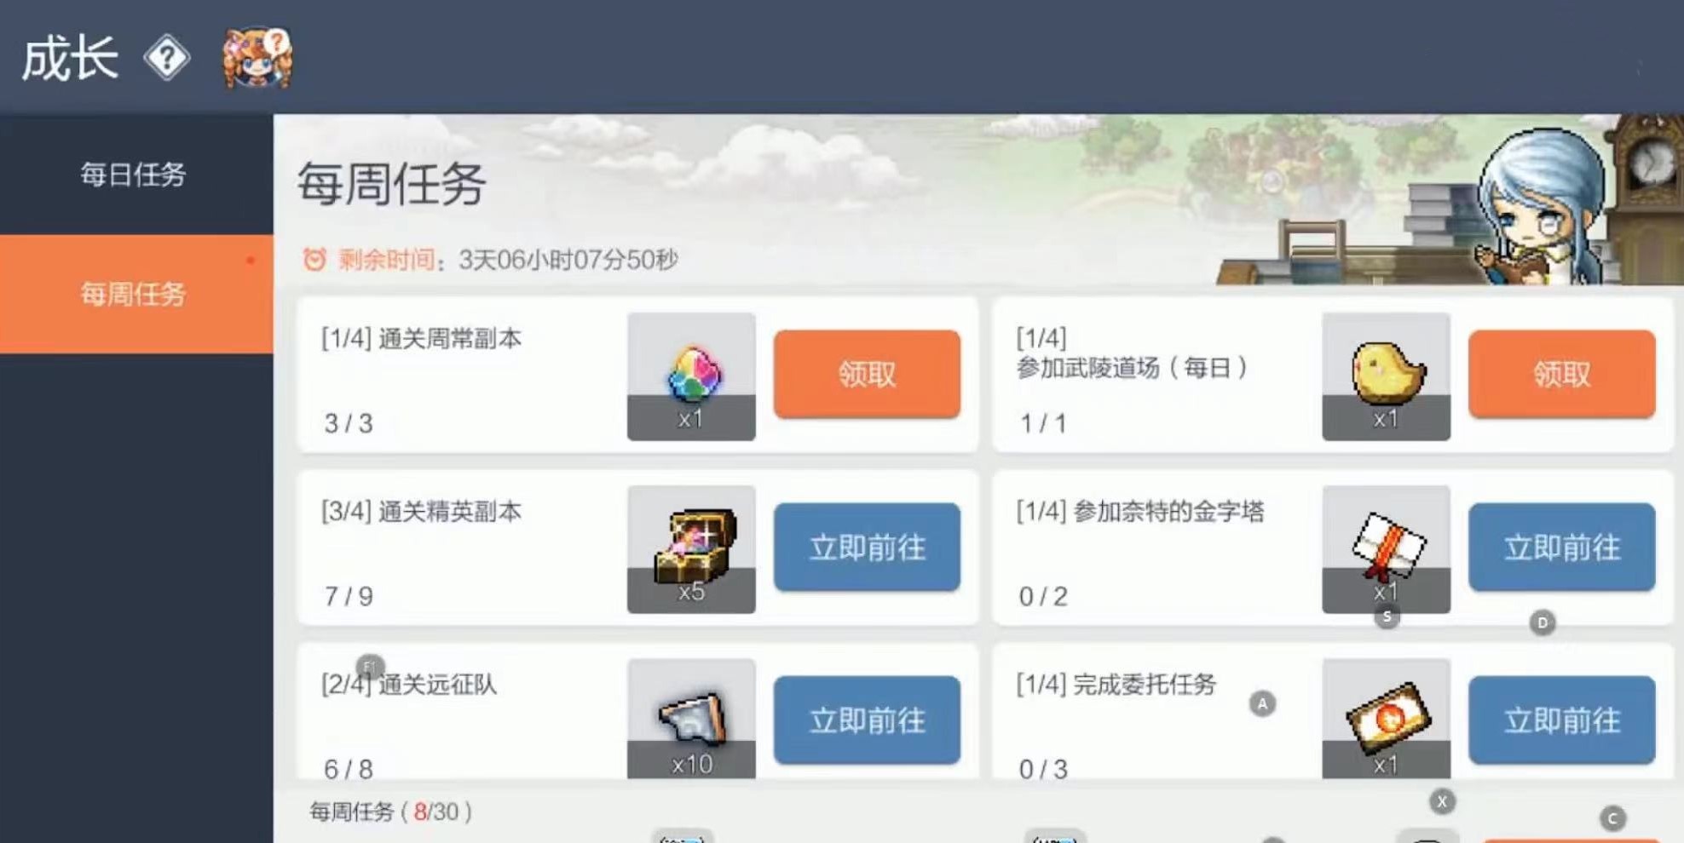Click the diamond question-mark help icon
Viewport: 1684px width, 843px height.
coord(167,58)
